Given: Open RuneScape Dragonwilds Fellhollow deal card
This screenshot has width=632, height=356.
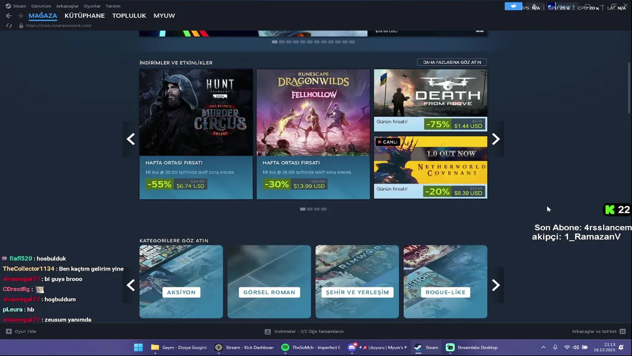Looking at the screenshot, I should [313, 134].
